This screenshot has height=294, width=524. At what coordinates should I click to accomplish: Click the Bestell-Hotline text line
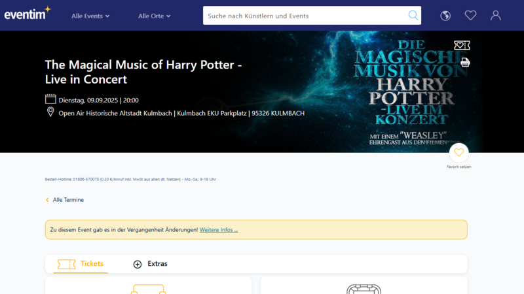click(130, 179)
